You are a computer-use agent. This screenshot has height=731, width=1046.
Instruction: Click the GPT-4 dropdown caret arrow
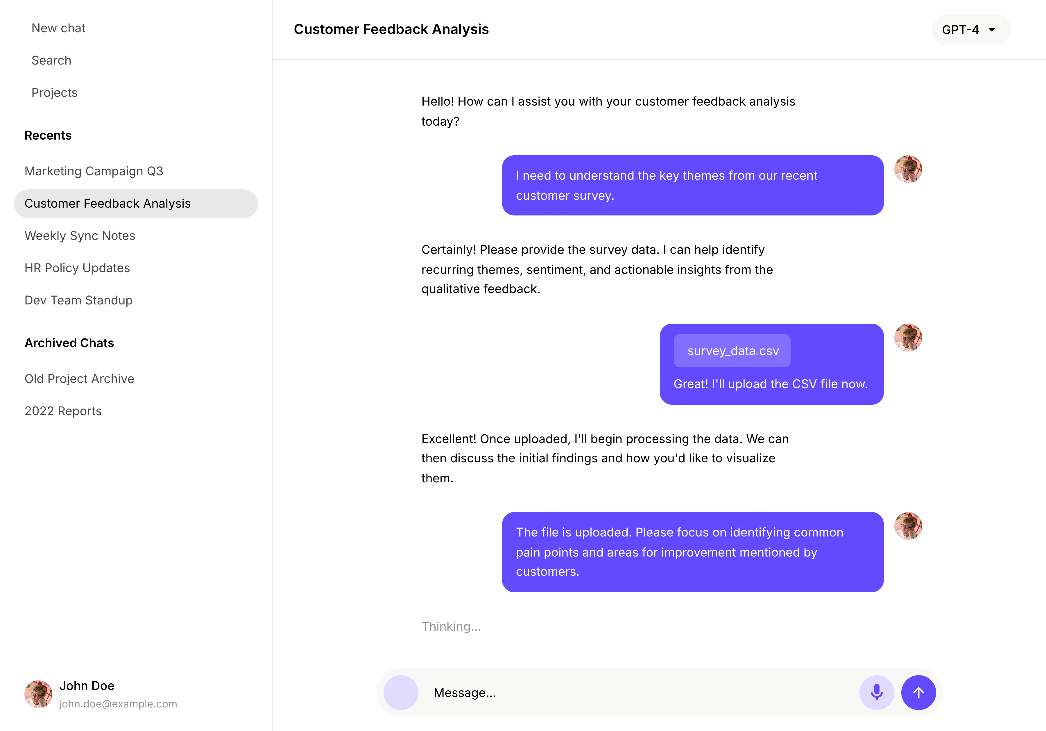coord(992,30)
